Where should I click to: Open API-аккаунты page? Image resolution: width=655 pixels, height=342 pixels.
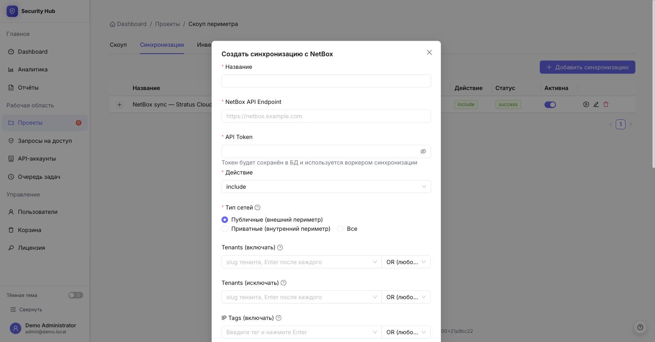click(45, 158)
